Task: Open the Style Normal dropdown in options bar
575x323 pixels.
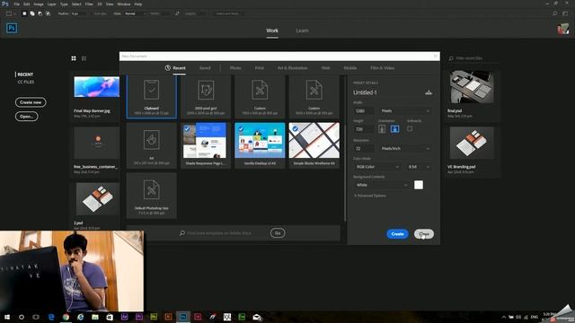Action: coord(135,13)
